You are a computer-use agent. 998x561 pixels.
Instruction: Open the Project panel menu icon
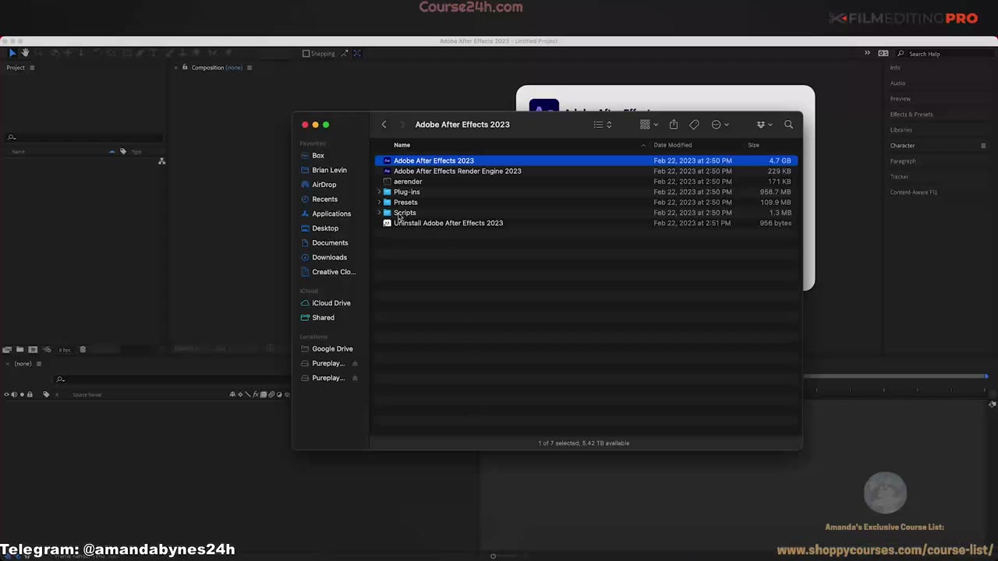point(32,68)
